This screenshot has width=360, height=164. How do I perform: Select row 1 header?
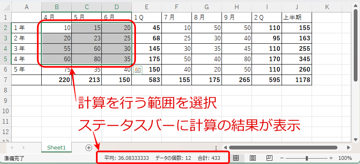(x=6, y=17)
